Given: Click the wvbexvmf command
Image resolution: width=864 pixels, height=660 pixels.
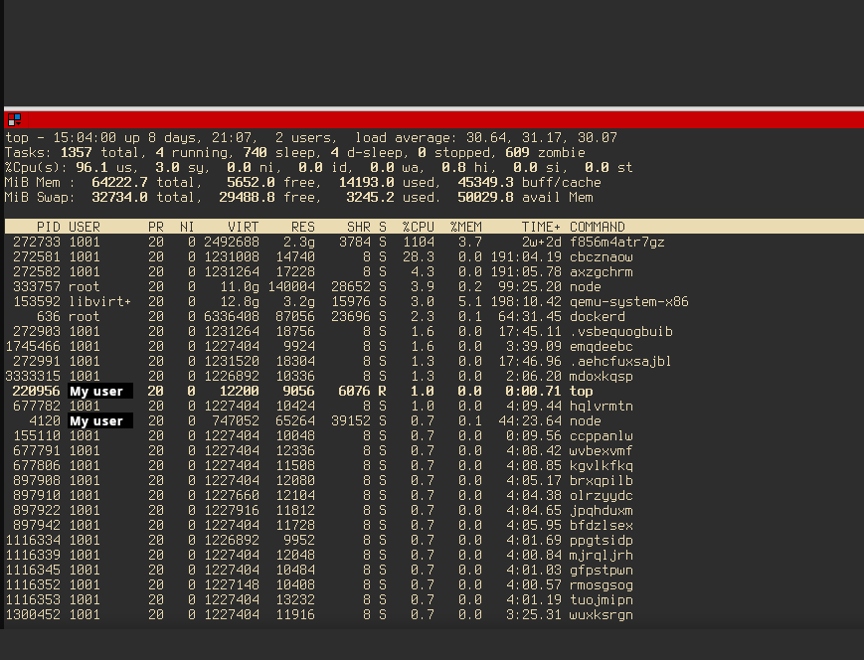Looking at the screenshot, I should click(602, 450).
